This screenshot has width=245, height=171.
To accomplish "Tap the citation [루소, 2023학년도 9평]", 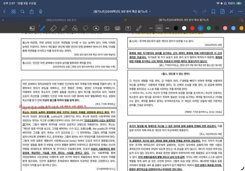I will 211,134.
